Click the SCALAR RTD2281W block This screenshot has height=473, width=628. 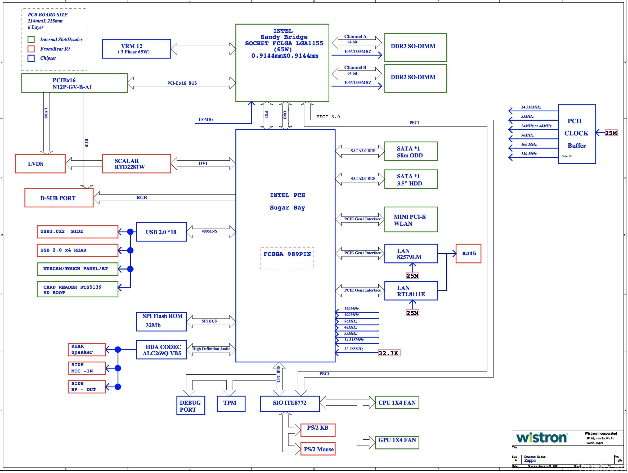point(137,164)
